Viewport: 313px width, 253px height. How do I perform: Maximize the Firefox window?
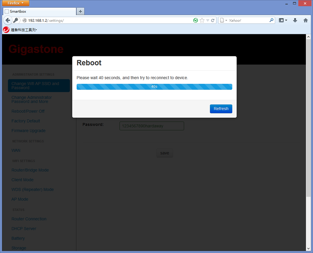(x=295, y=3)
